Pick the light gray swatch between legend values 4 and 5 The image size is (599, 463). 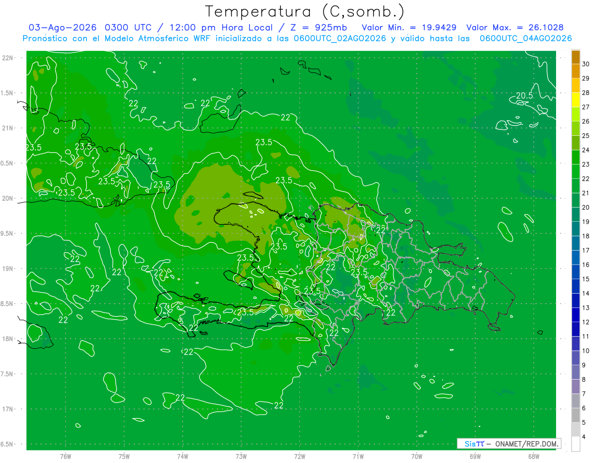(x=576, y=430)
